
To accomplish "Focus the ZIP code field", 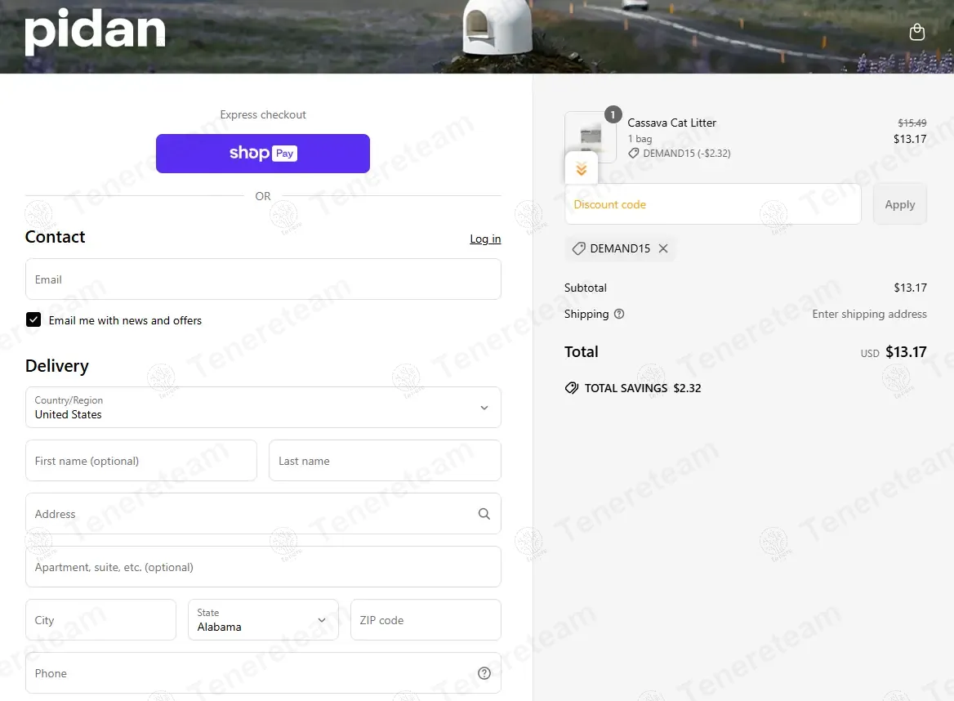I will (426, 619).
